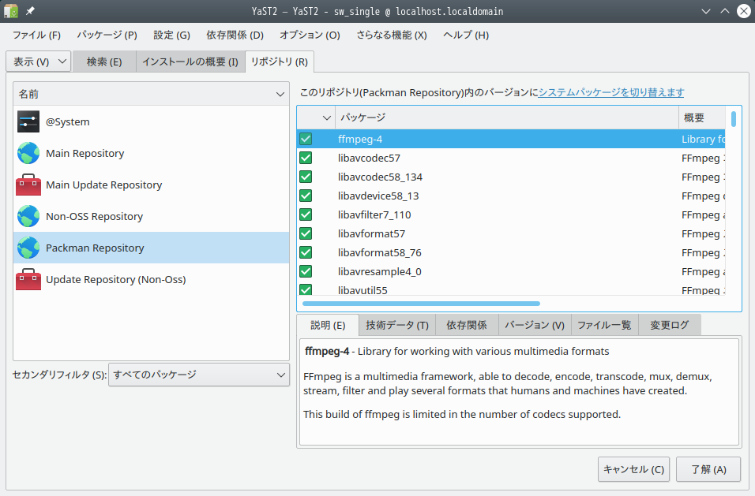Image resolution: width=755 pixels, height=496 pixels.
Task: Toggle the libavutil55 checkbox
Action: click(306, 289)
